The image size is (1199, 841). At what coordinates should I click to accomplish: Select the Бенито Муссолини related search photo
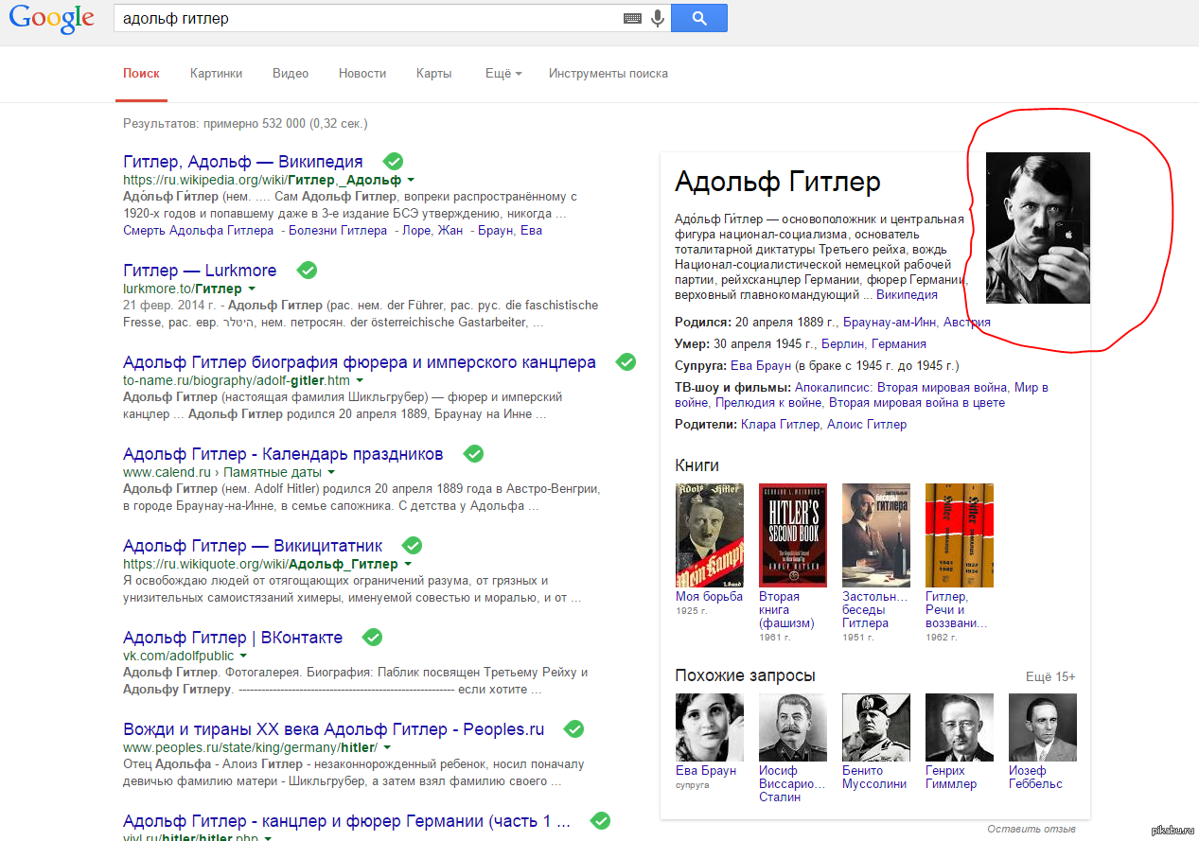click(x=876, y=727)
